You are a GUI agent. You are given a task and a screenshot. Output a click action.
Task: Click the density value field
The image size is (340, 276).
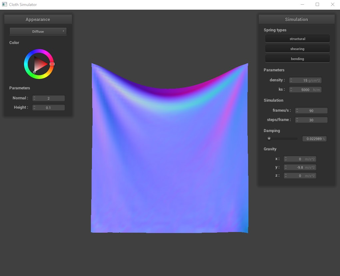[305, 80]
